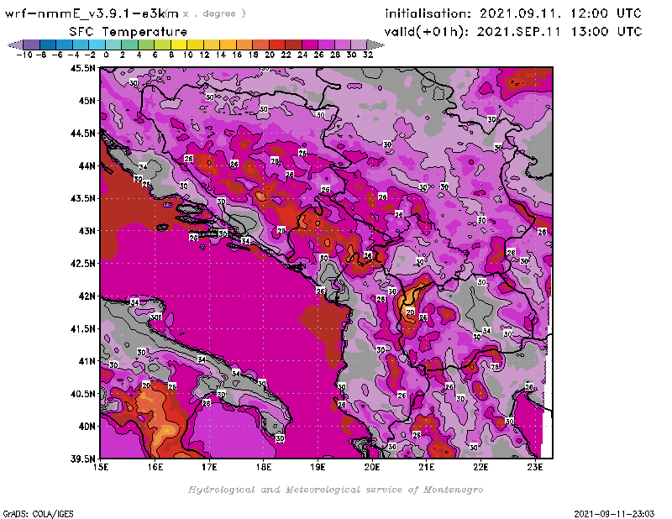Click the valid(+01h) 13:00 UTC text
672x519 pixels.
point(513,32)
